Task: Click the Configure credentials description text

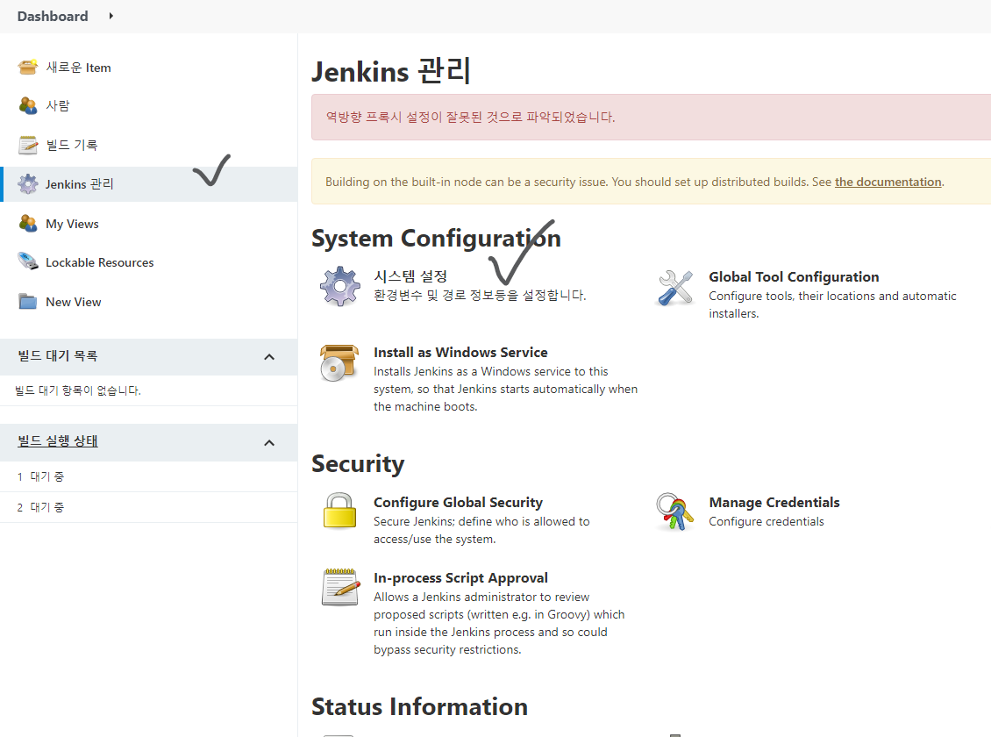Action: tap(766, 521)
